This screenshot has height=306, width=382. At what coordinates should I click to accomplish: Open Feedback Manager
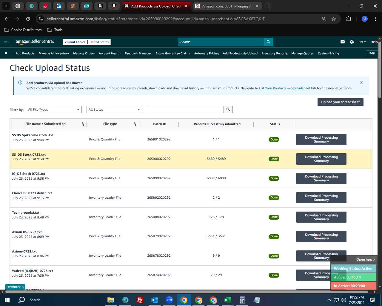[138, 53]
